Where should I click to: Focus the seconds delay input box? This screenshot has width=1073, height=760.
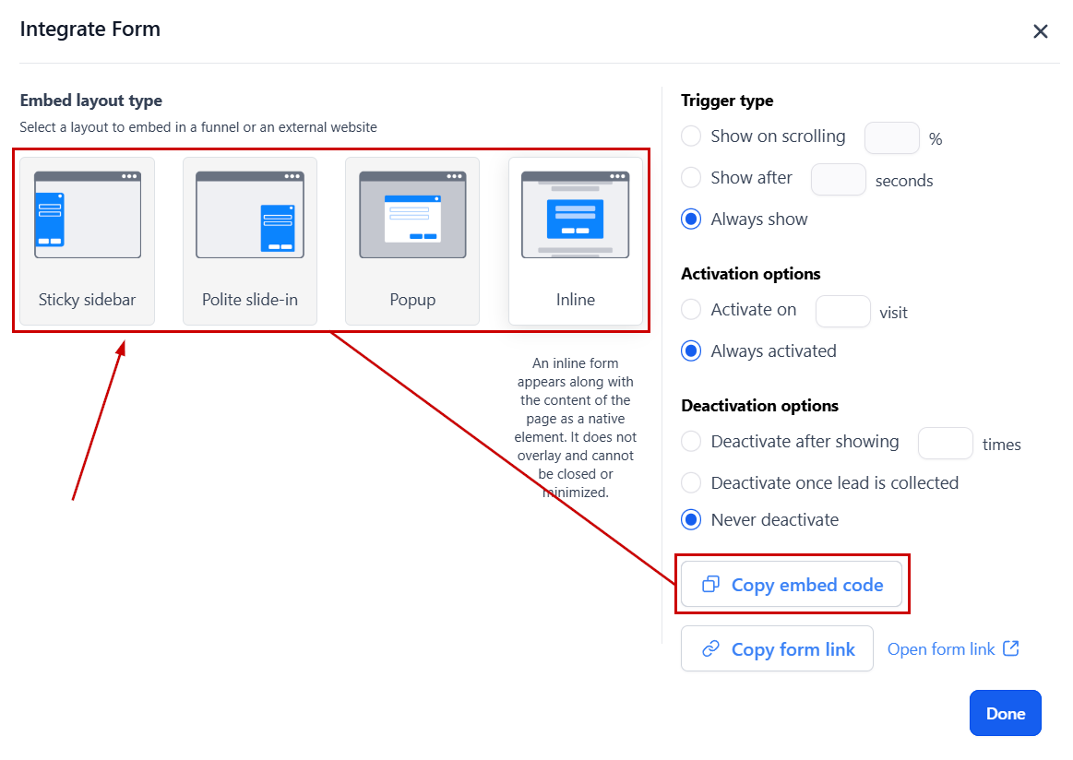click(x=838, y=180)
